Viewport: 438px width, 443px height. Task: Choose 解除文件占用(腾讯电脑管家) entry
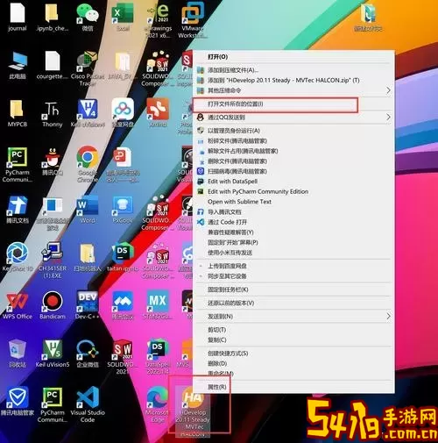pos(243,151)
